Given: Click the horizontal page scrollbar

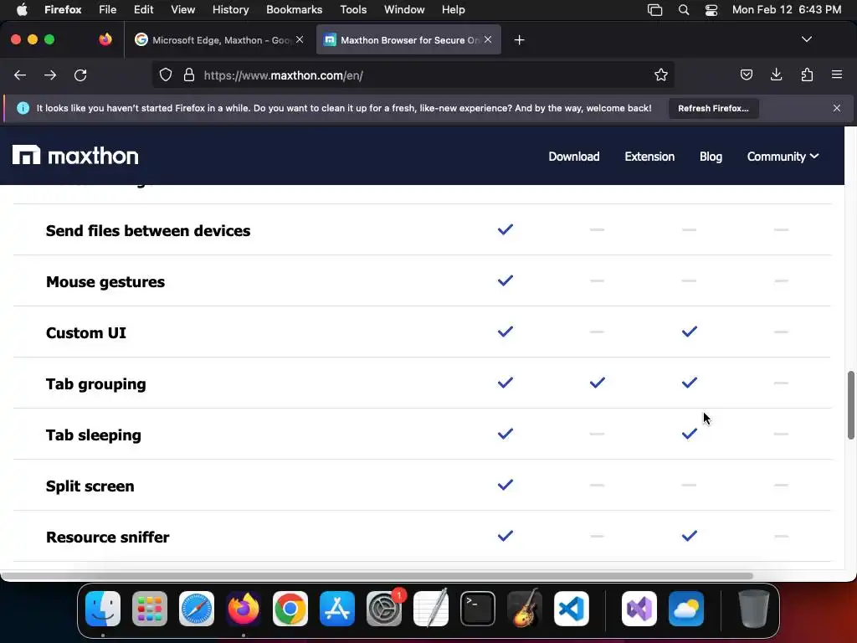Looking at the screenshot, I should click(x=377, y=575).
